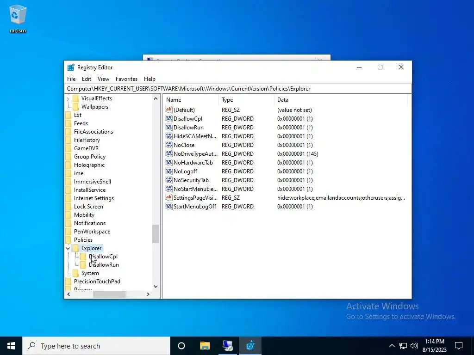Open the Windows Start menu

11,346
